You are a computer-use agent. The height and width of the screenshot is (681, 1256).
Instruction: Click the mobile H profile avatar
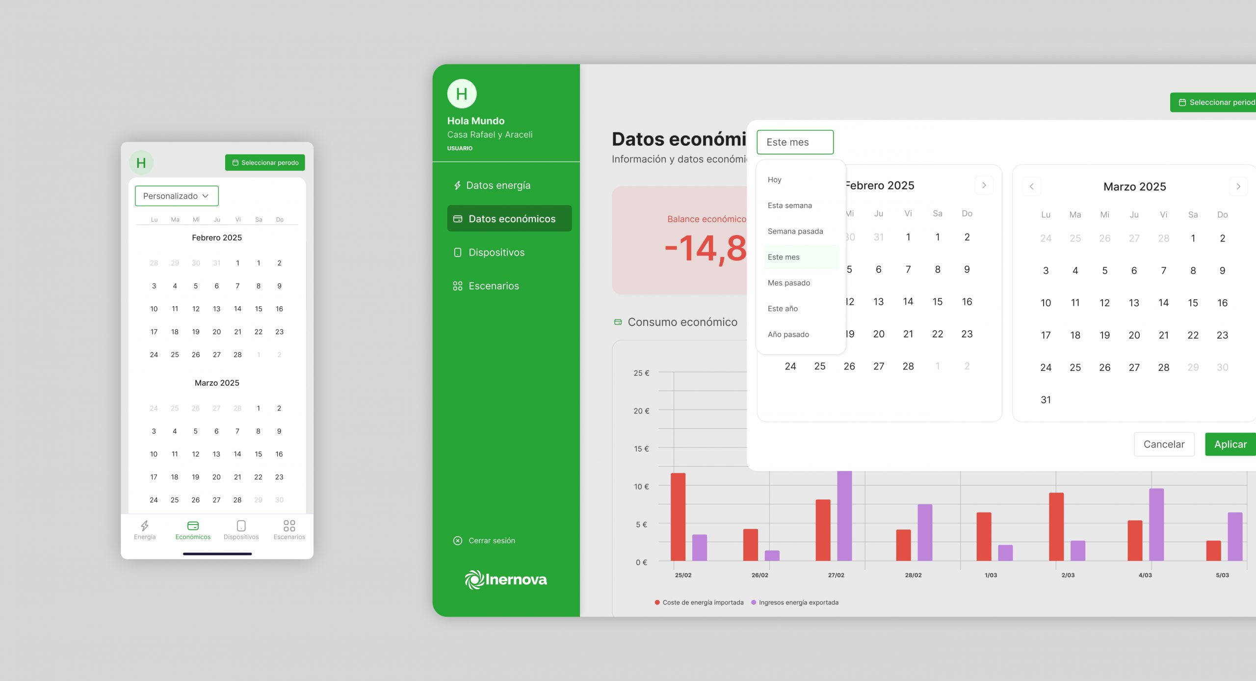point(141,163)
